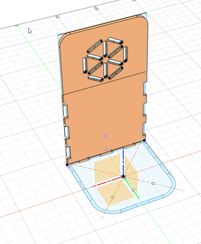Select the white sketch point on base front edge

coord(121,212)
